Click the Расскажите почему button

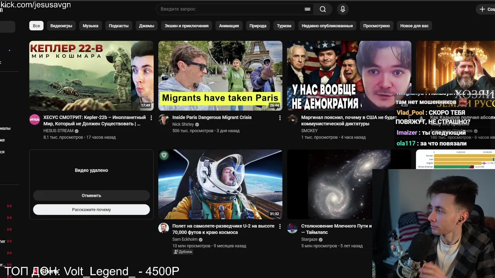[x=91, y=210]
